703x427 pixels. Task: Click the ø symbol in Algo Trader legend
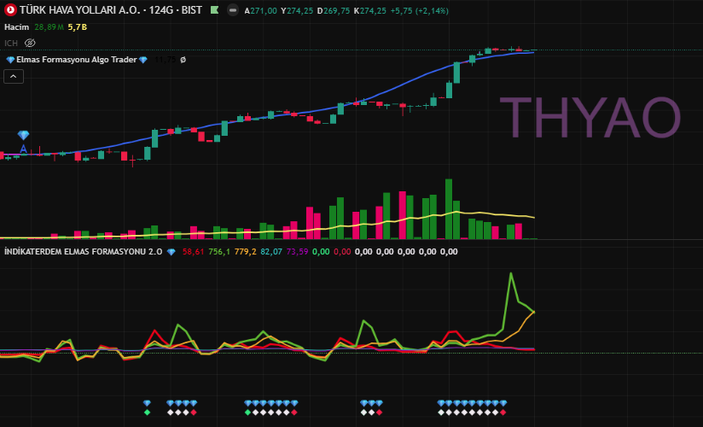183,60
